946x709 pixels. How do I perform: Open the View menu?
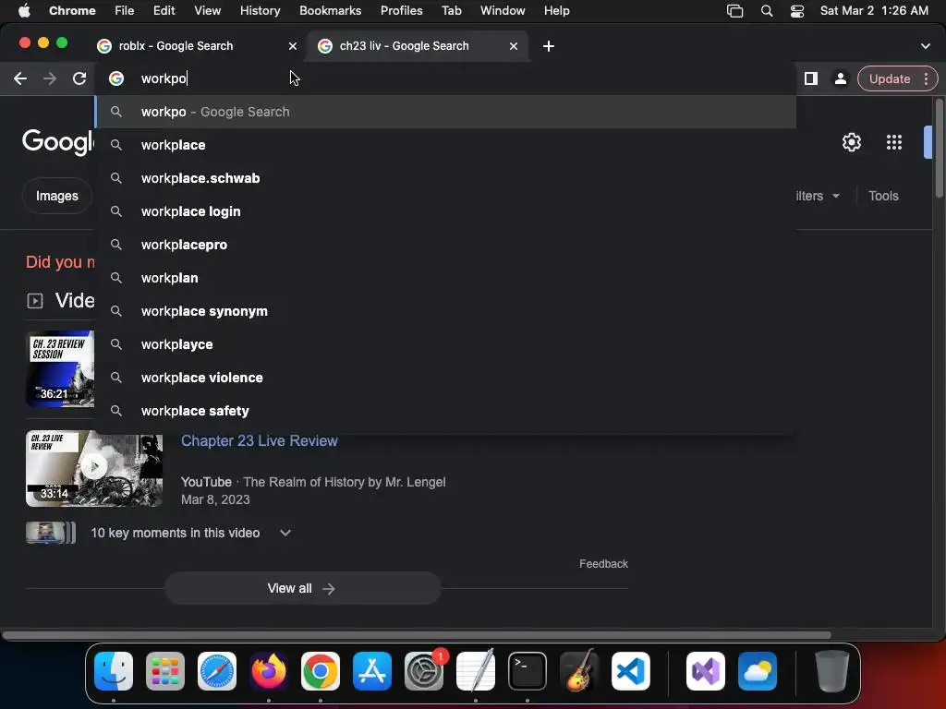pyautogui.click(x=208, y=11)
